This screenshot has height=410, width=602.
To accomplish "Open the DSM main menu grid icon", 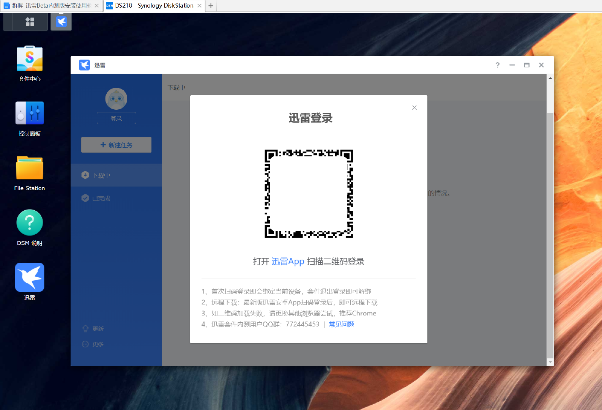I will (30, 22).
